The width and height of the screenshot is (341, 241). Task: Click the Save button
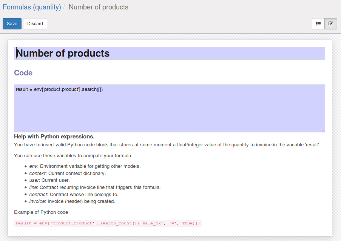pyautogui.click(x=12, y=24)
